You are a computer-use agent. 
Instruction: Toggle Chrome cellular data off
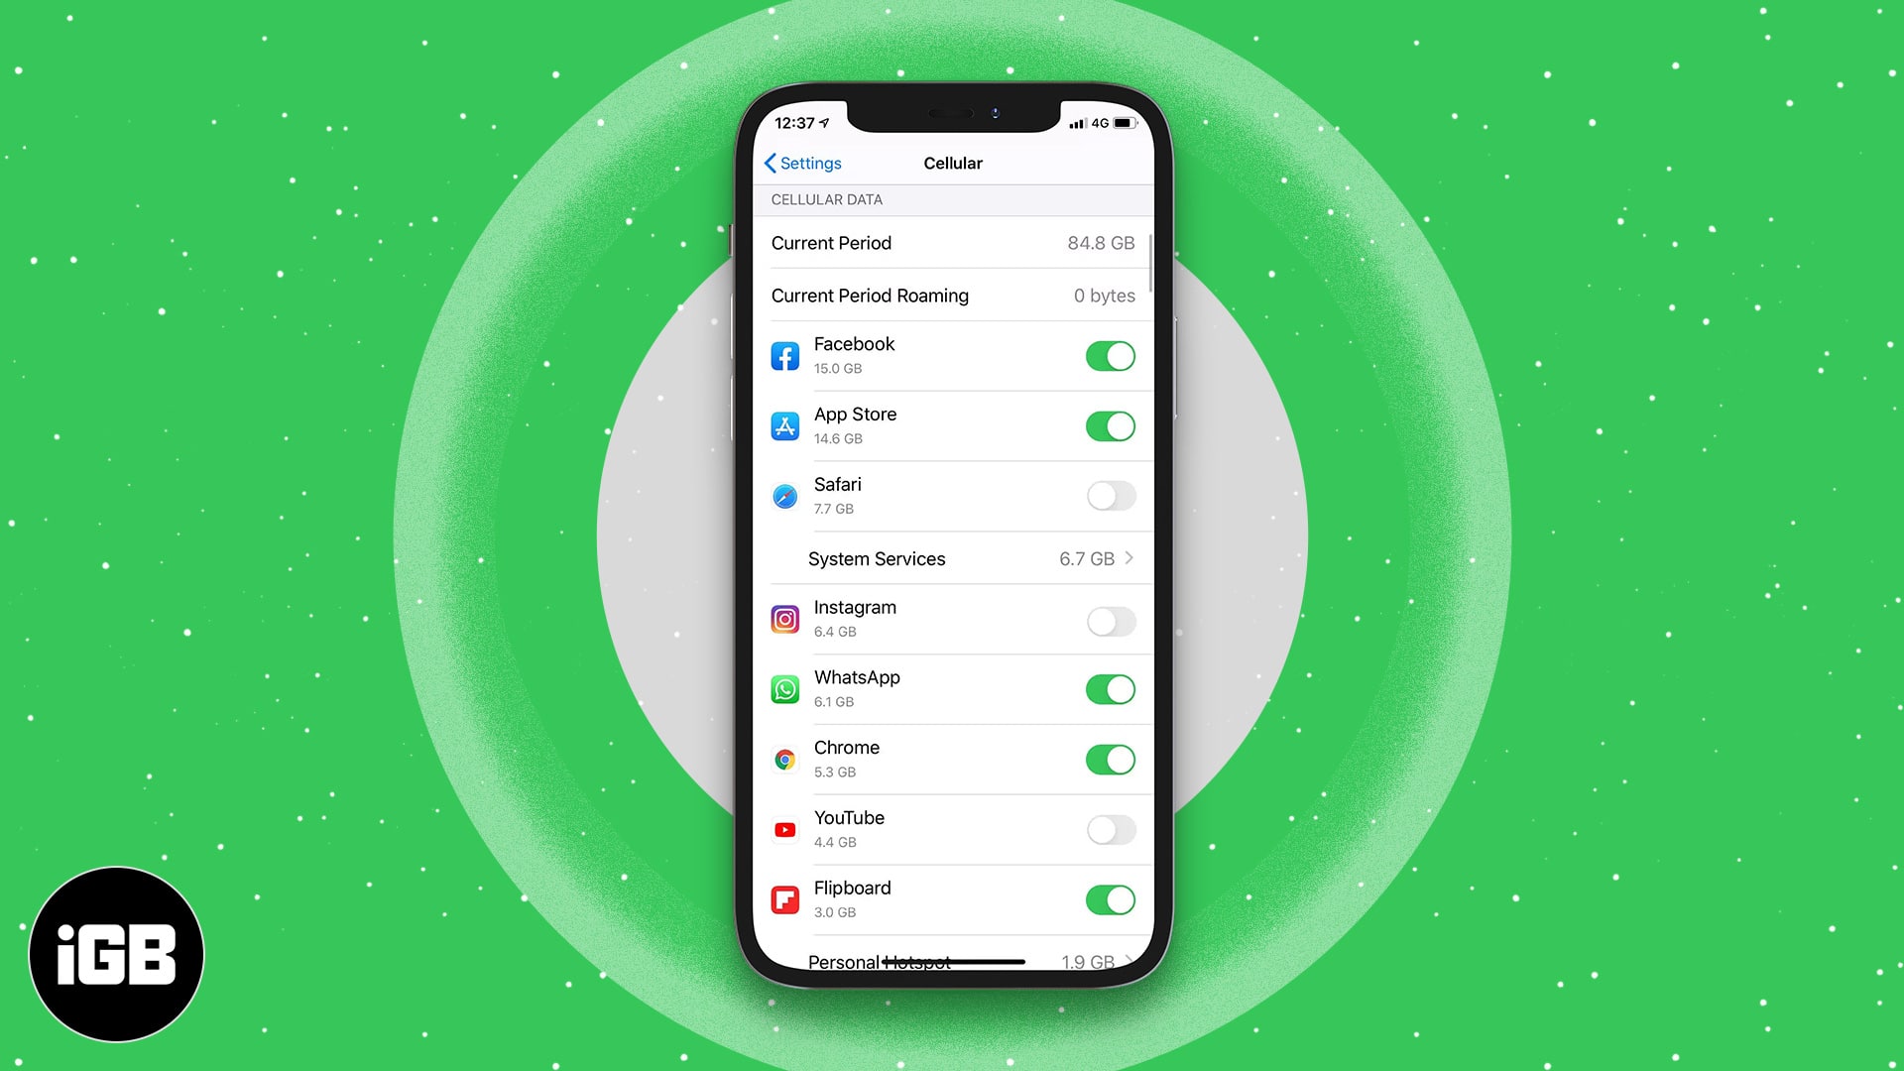click(x=1108, y=759)
